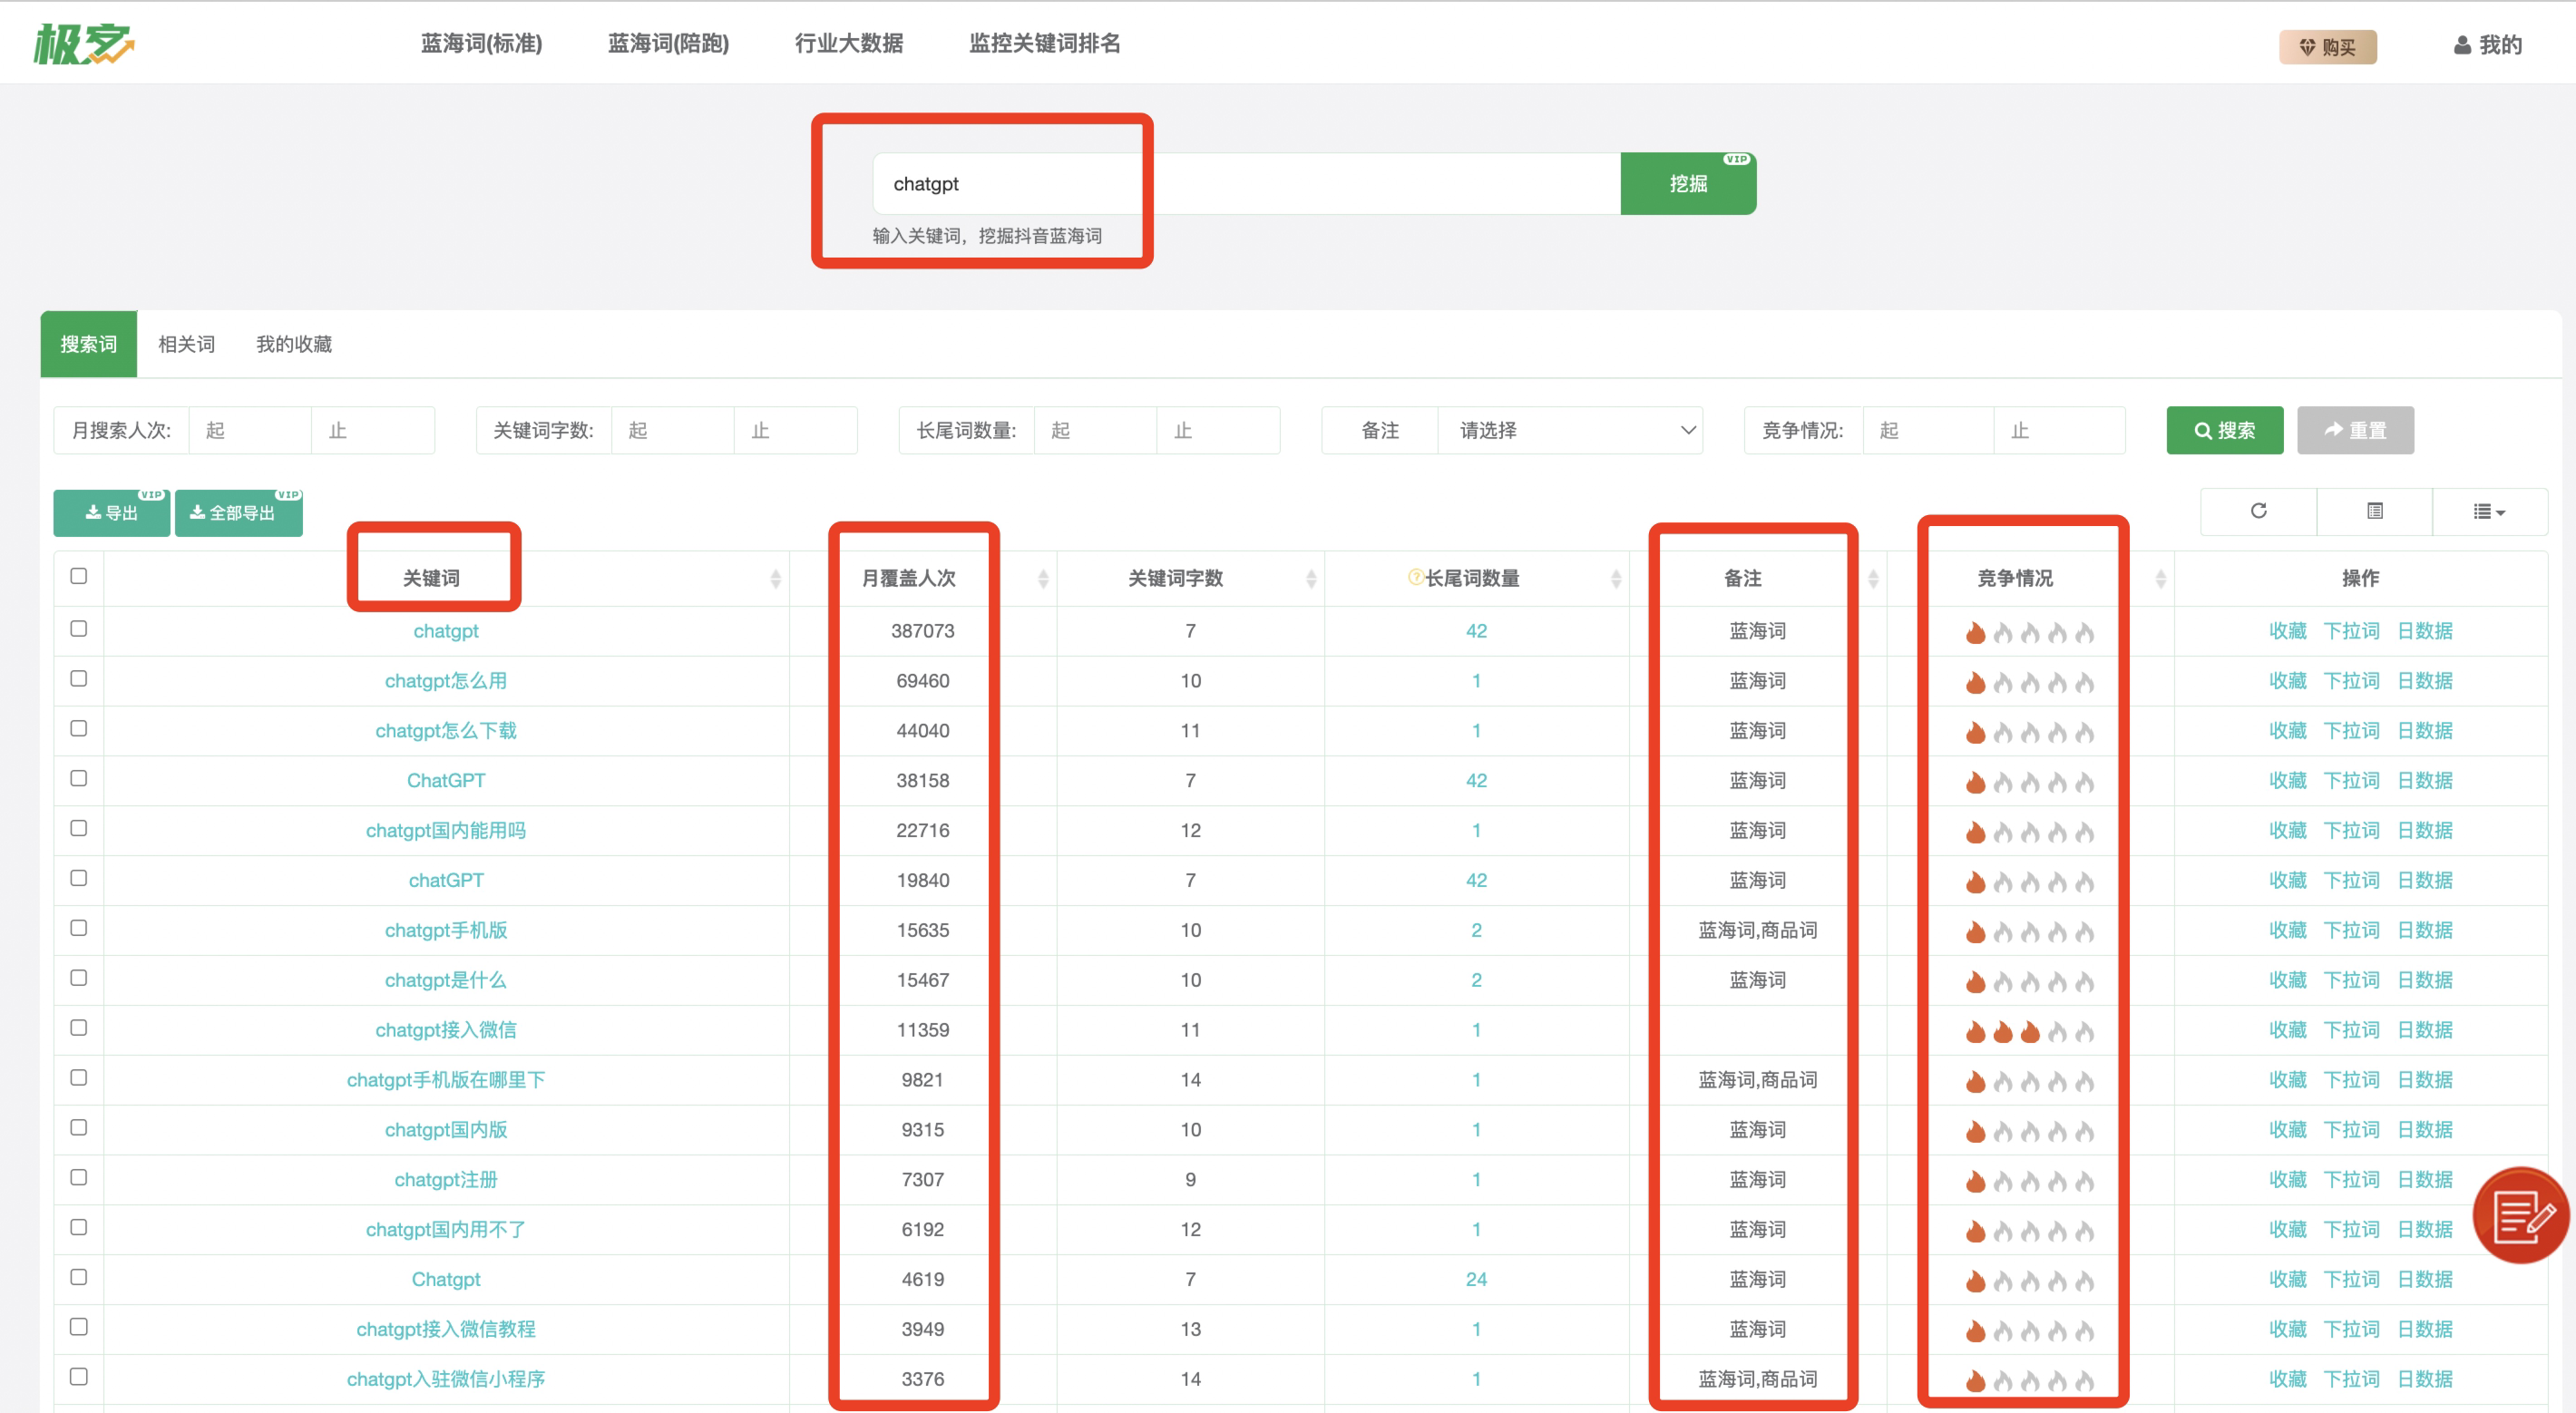The image size is (2576, 1413).
Task: Open the chatgpt国内能用吗 keyword link
Action: pyautogui.click(x=445, y=830)
